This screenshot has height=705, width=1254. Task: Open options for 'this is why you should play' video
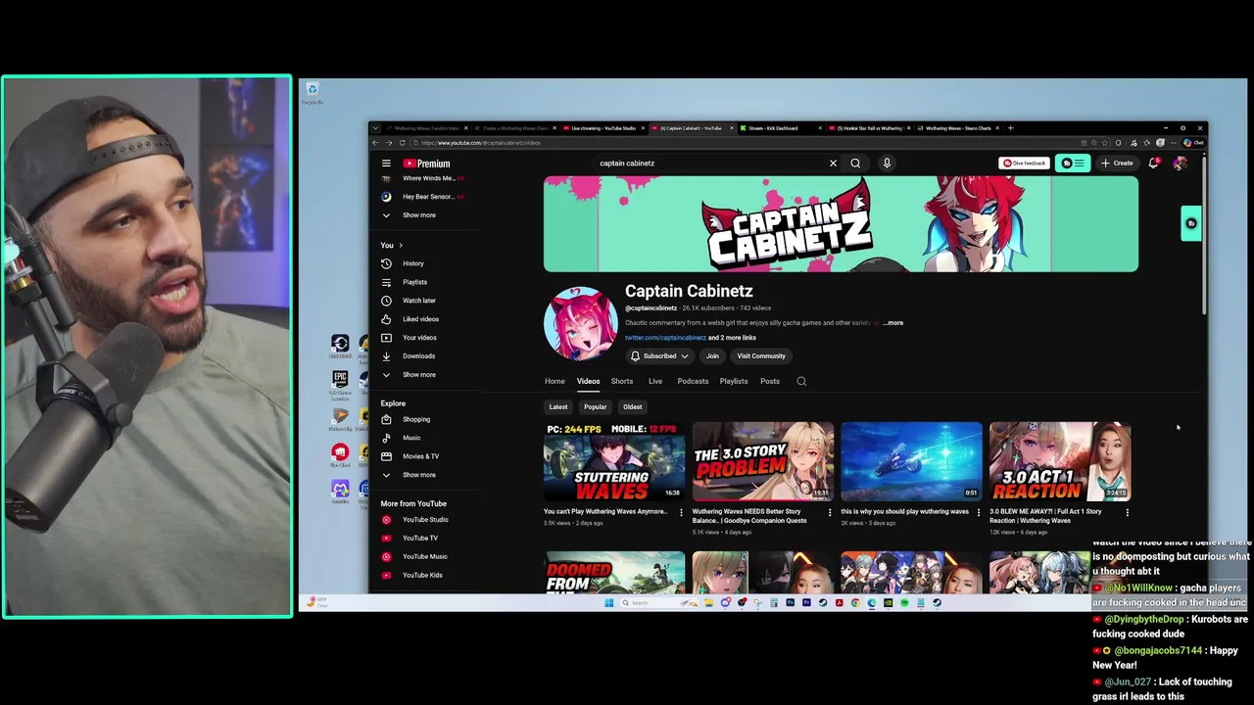click(x=978, y=512)
